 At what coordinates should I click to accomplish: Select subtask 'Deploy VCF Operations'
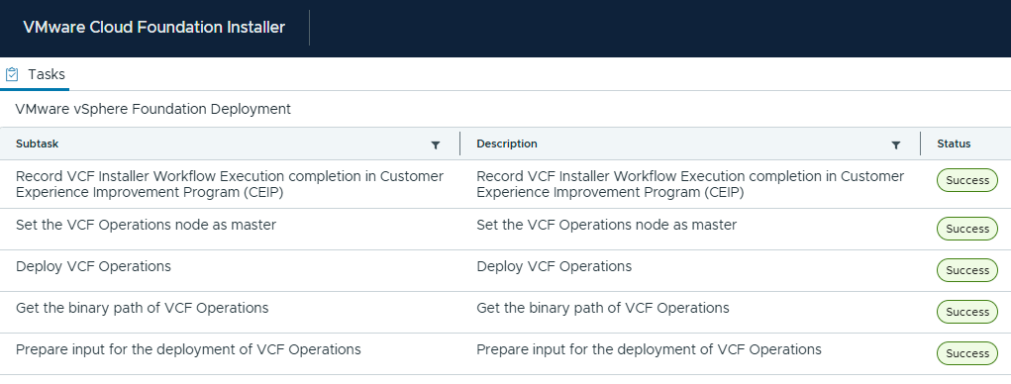[x=93, y=266]
